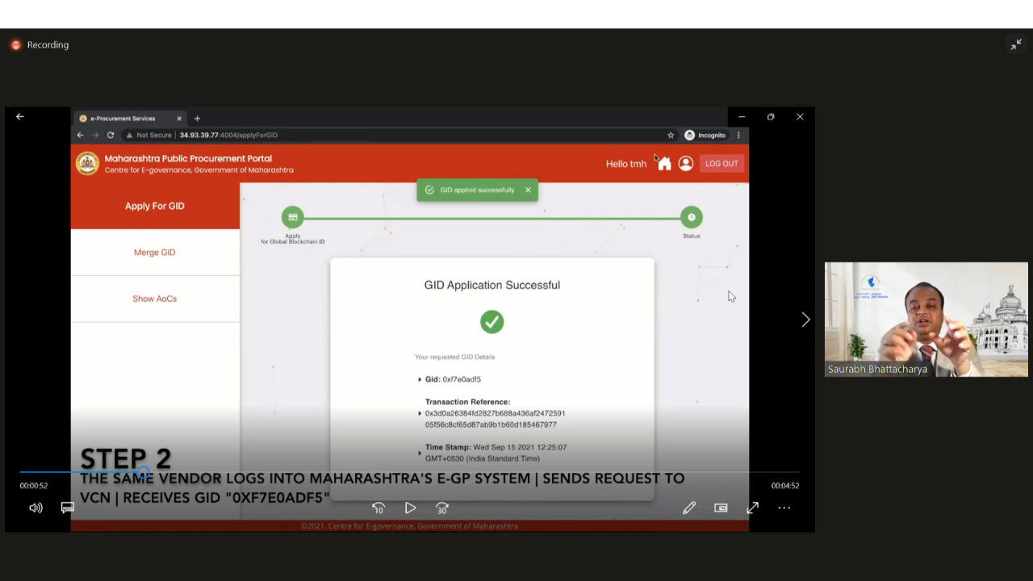
Task: Go to portal home icon
Action: 664,164
